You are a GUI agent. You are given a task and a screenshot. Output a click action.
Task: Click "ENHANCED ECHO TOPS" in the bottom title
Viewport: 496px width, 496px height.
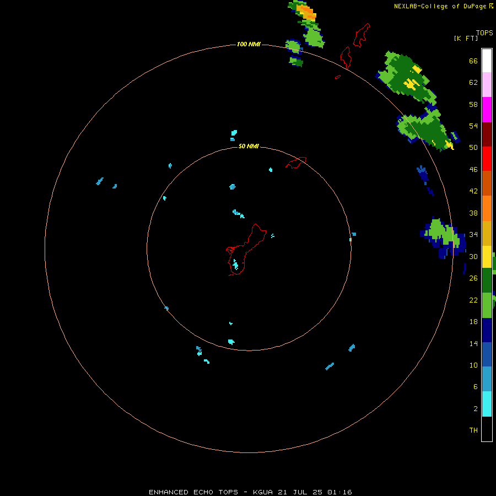coord(193,492)
